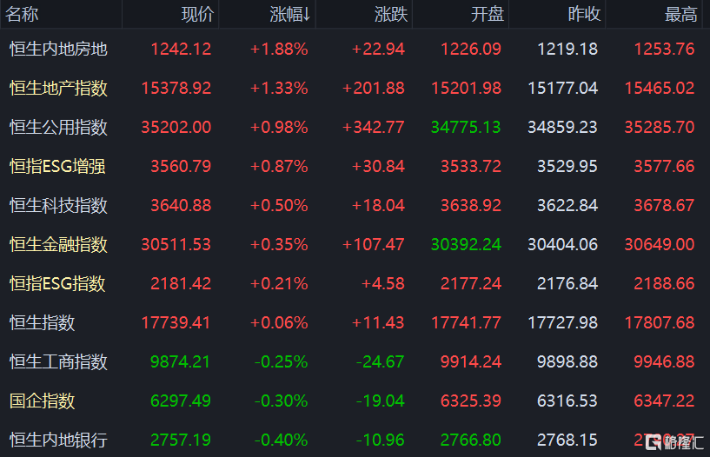Click the +0.50% change value
This screenshot has height=457, width=710.
pos(279,205)
